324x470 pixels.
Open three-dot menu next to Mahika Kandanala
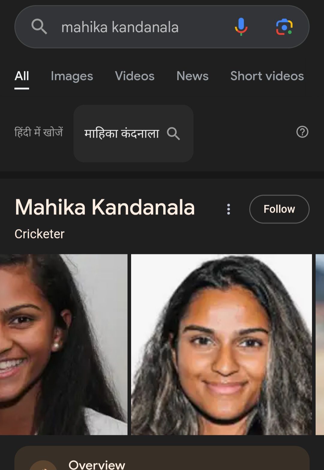(x=229, y=209)
